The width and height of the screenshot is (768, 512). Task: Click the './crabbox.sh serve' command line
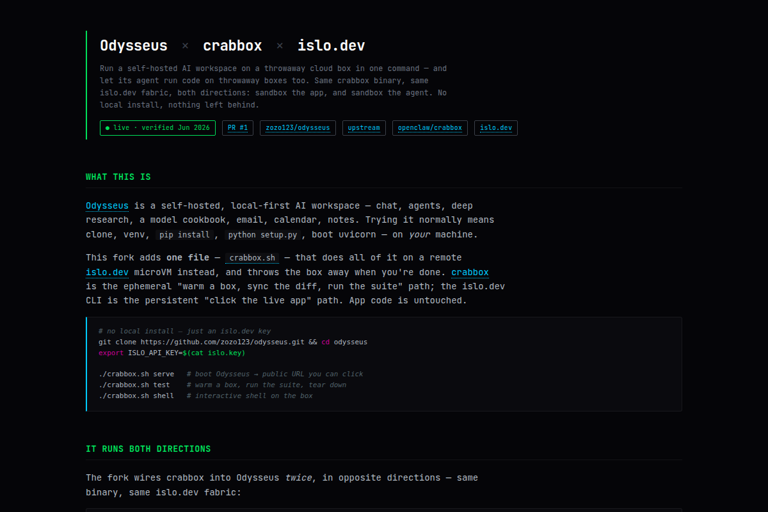tap(231, 374)
